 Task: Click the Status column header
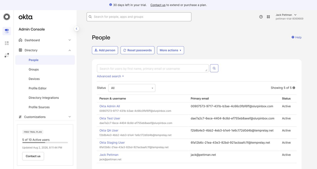pyautogui.click(x=286, y=98)
